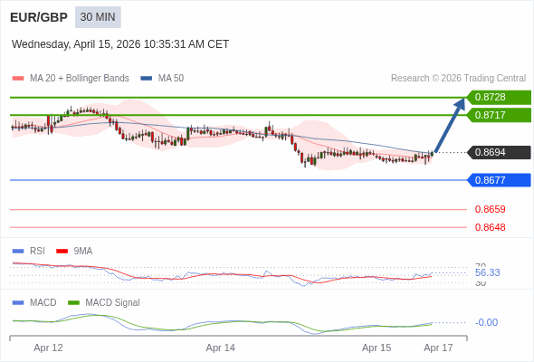The image size is (534, 362).
Task: Click the black 0.8694 current price tag
Action: click(x=499, y=152)
